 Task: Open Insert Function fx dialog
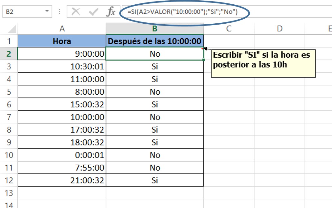pyautogui.click(x=110, y=12)
